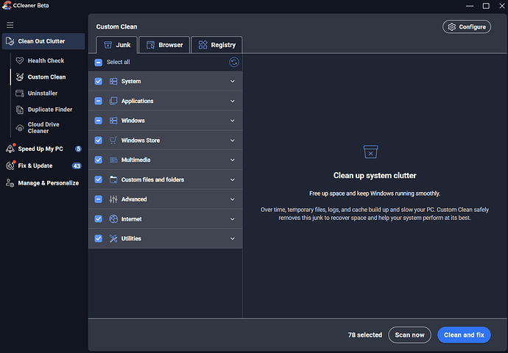Viewport: 508px width, 353px height.
Task: Toggle the Select all checkbox
Action: click(x=99, y=62)
